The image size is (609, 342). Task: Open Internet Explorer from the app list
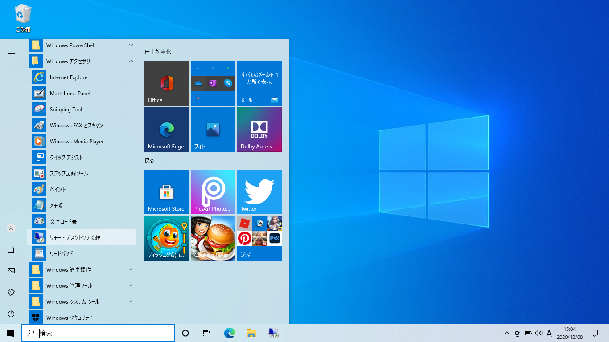tap(82, 77)
